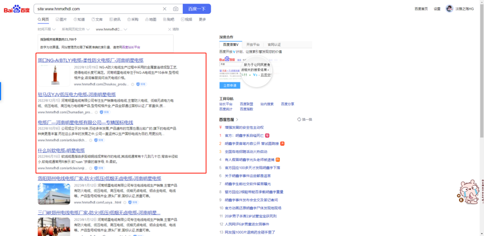This screenshot has width=484, height=236.
Task: Open hot search item ranked 13
Action: click(250, 232)
